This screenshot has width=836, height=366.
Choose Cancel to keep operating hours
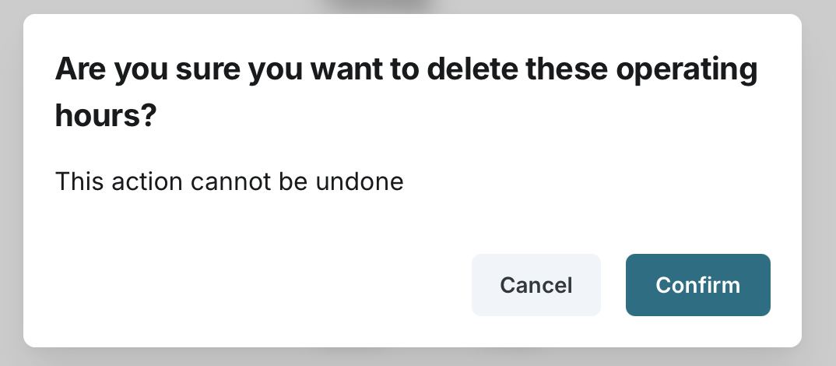(536, 285)
